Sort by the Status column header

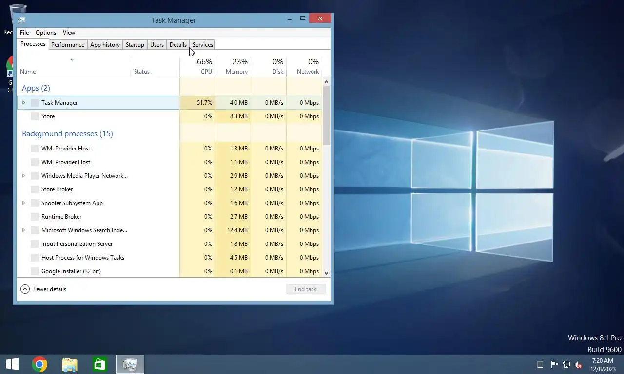tap(155, 67)
